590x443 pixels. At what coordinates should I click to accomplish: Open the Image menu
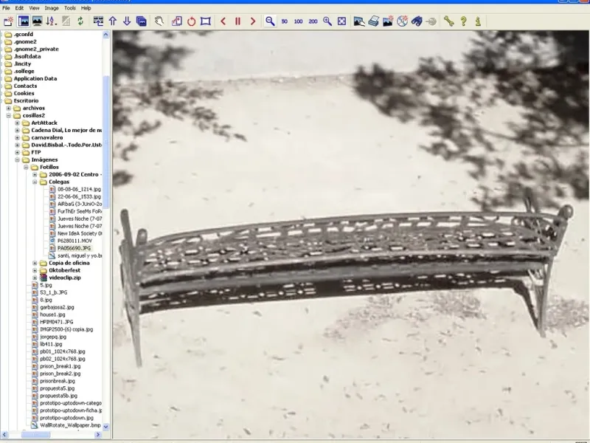[x=52, y=7]
